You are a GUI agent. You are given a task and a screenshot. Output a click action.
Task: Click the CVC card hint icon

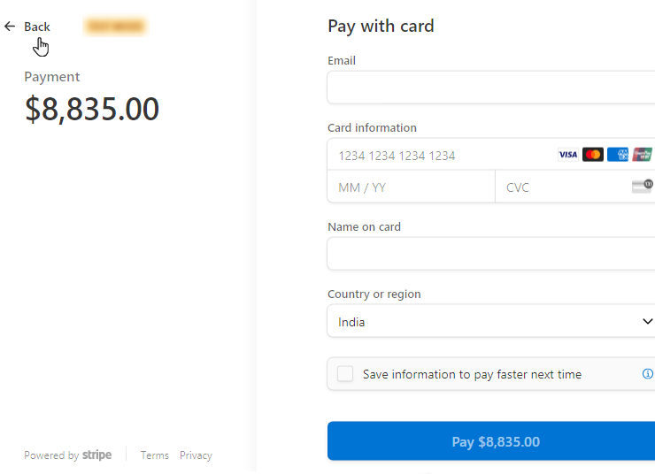[642, 187]
